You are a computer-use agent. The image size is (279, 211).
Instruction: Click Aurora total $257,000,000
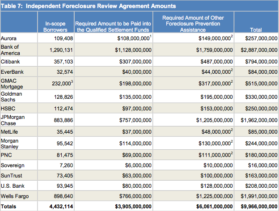(x=261, y=38)
